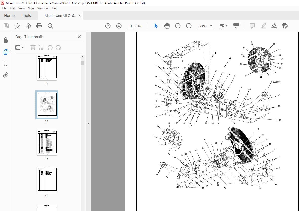Open the 75% zoom level dropdown
The image size is (299, 211).
211,26
